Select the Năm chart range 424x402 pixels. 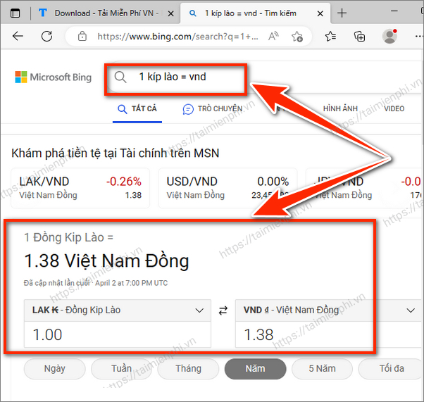click(x=255, y=369)
